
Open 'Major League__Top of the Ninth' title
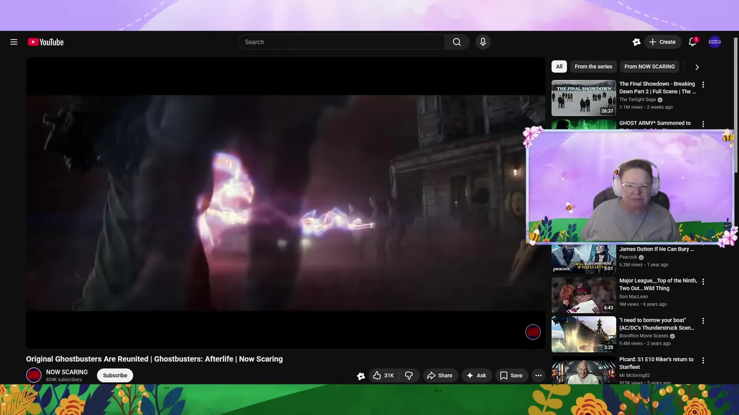pos(658,284)
